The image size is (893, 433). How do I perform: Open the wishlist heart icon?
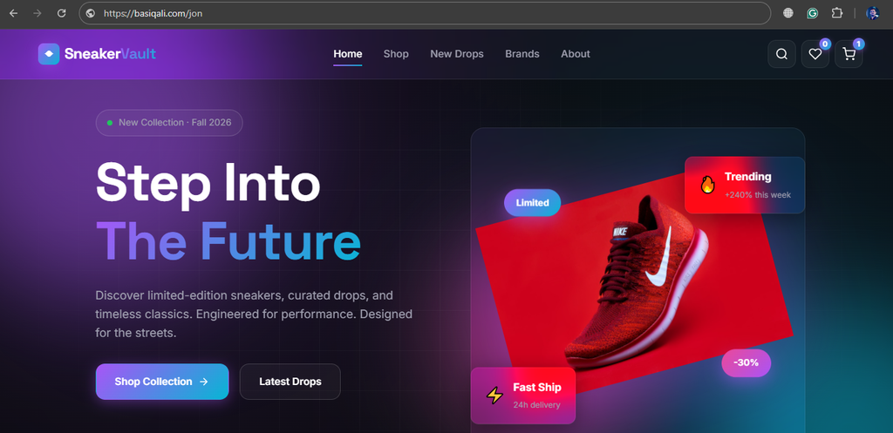pyautogui.click(x=815, y=54)
